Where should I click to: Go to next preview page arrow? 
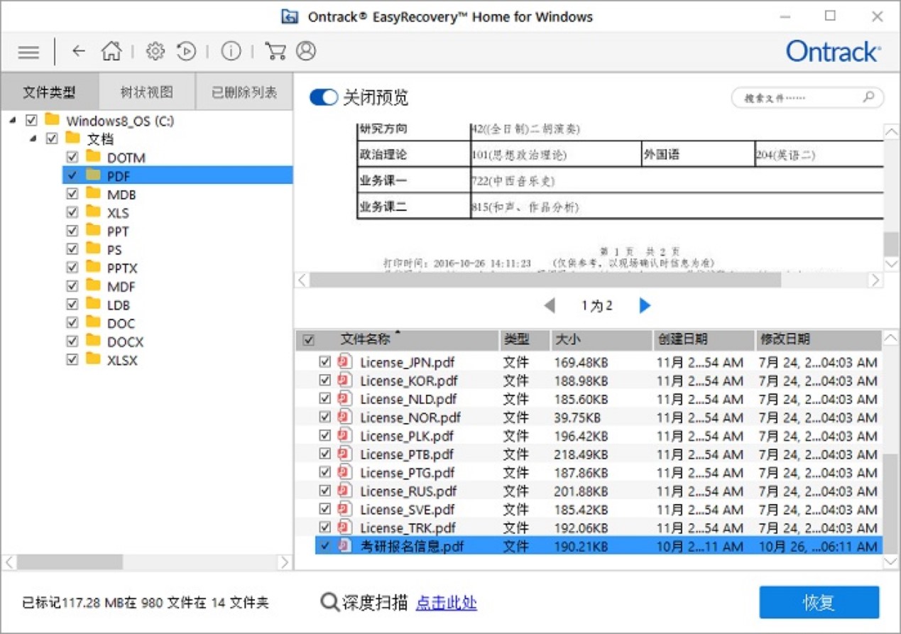pos(644,306)
